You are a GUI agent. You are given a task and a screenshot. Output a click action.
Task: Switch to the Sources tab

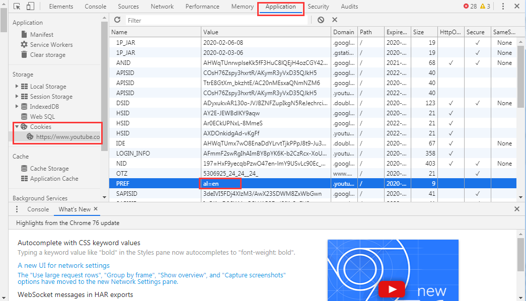click(128, 7)
